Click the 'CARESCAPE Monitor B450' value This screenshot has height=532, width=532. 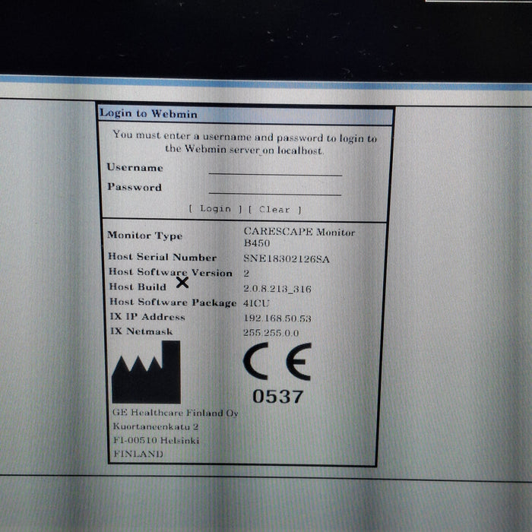click(x=299, y=237)
